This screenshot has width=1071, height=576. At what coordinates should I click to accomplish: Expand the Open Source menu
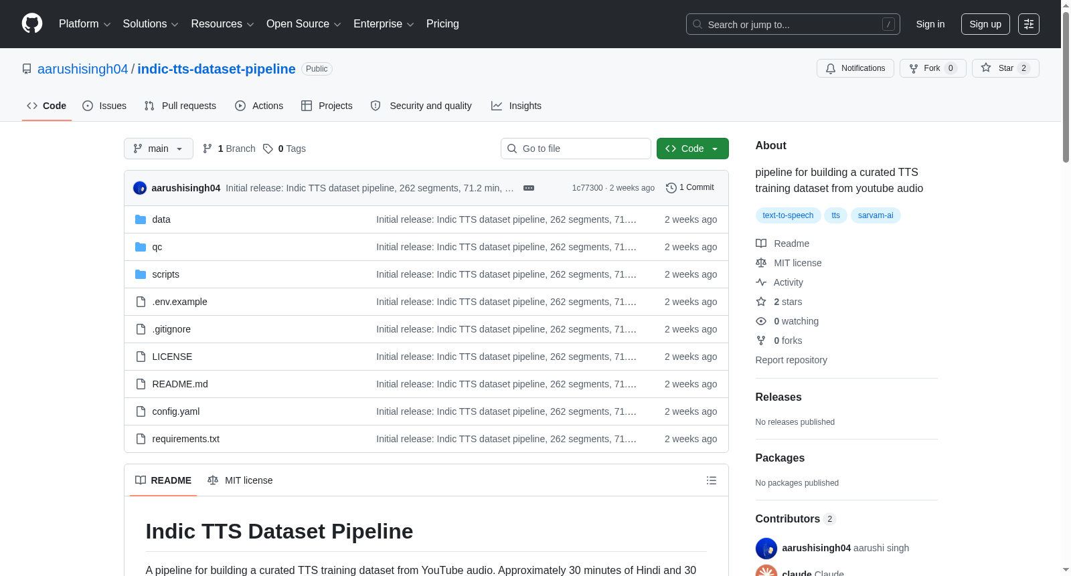(x=304, y=24)
